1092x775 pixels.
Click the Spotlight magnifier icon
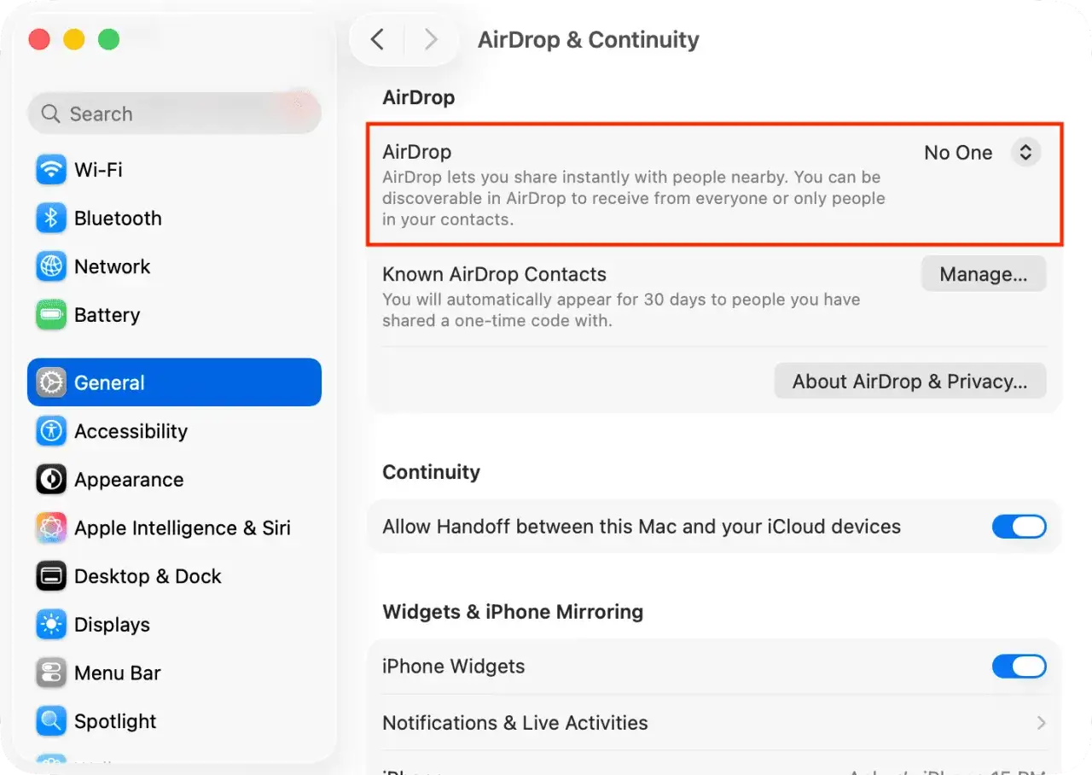(51, 721)
